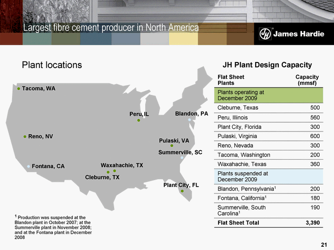Screen dimensions: 334x250
Task: Click the Cleburne, Texas table row
Action: coord(267,108)
